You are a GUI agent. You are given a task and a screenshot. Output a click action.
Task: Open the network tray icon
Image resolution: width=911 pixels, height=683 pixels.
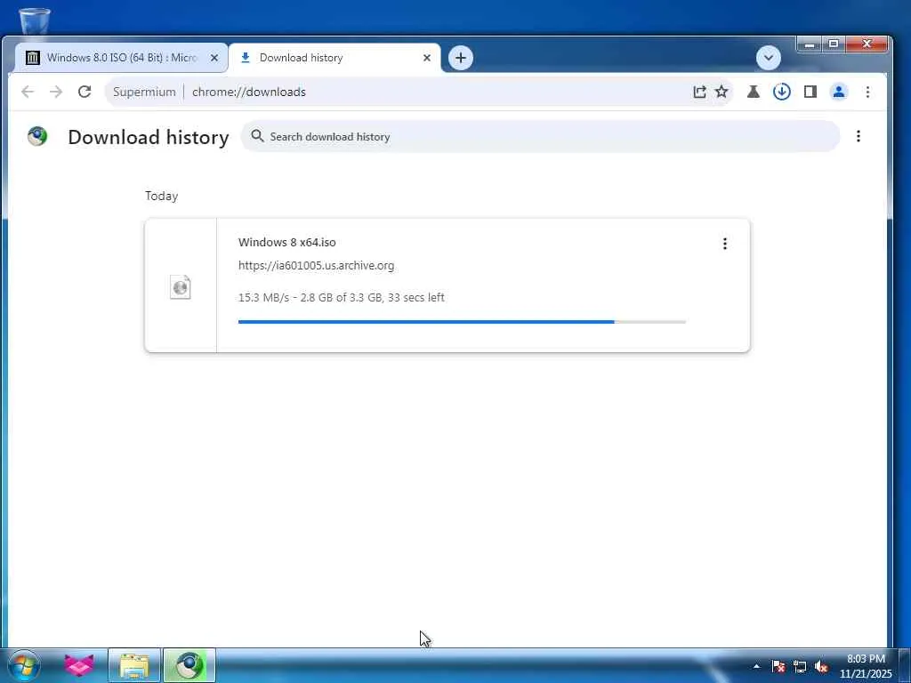coord(800,666)
